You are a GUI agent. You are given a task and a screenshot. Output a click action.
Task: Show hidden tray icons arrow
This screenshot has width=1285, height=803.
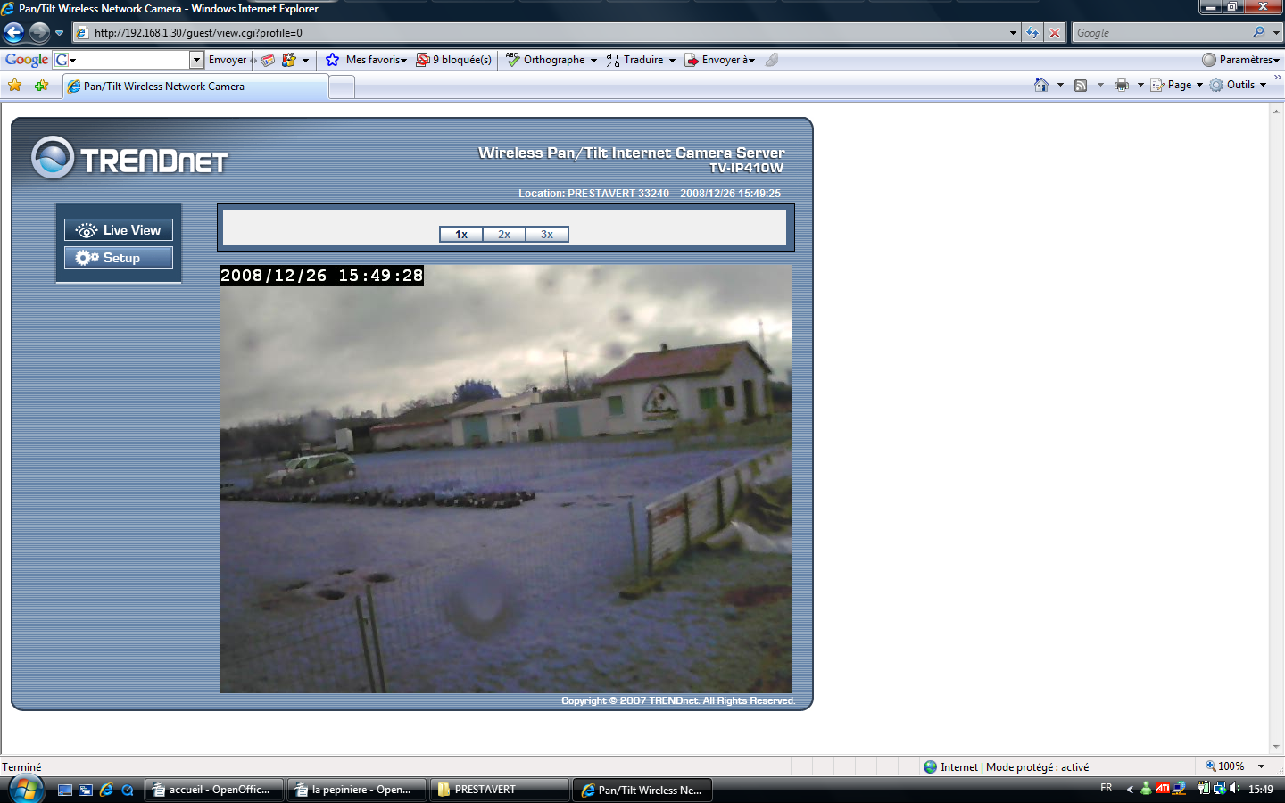click(x=1130, y=789)
